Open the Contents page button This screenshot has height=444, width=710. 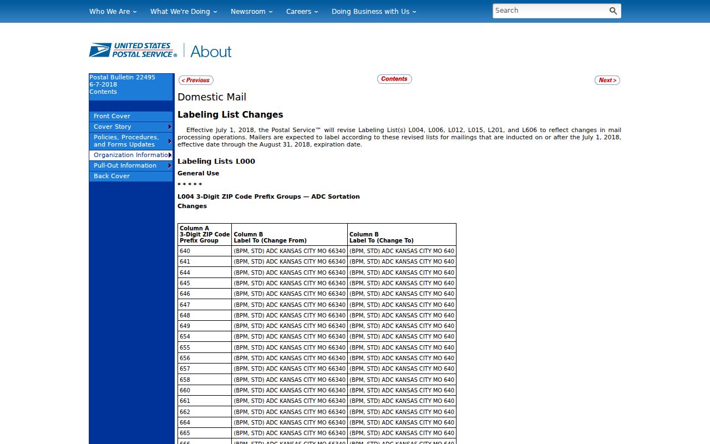point(394,79)
